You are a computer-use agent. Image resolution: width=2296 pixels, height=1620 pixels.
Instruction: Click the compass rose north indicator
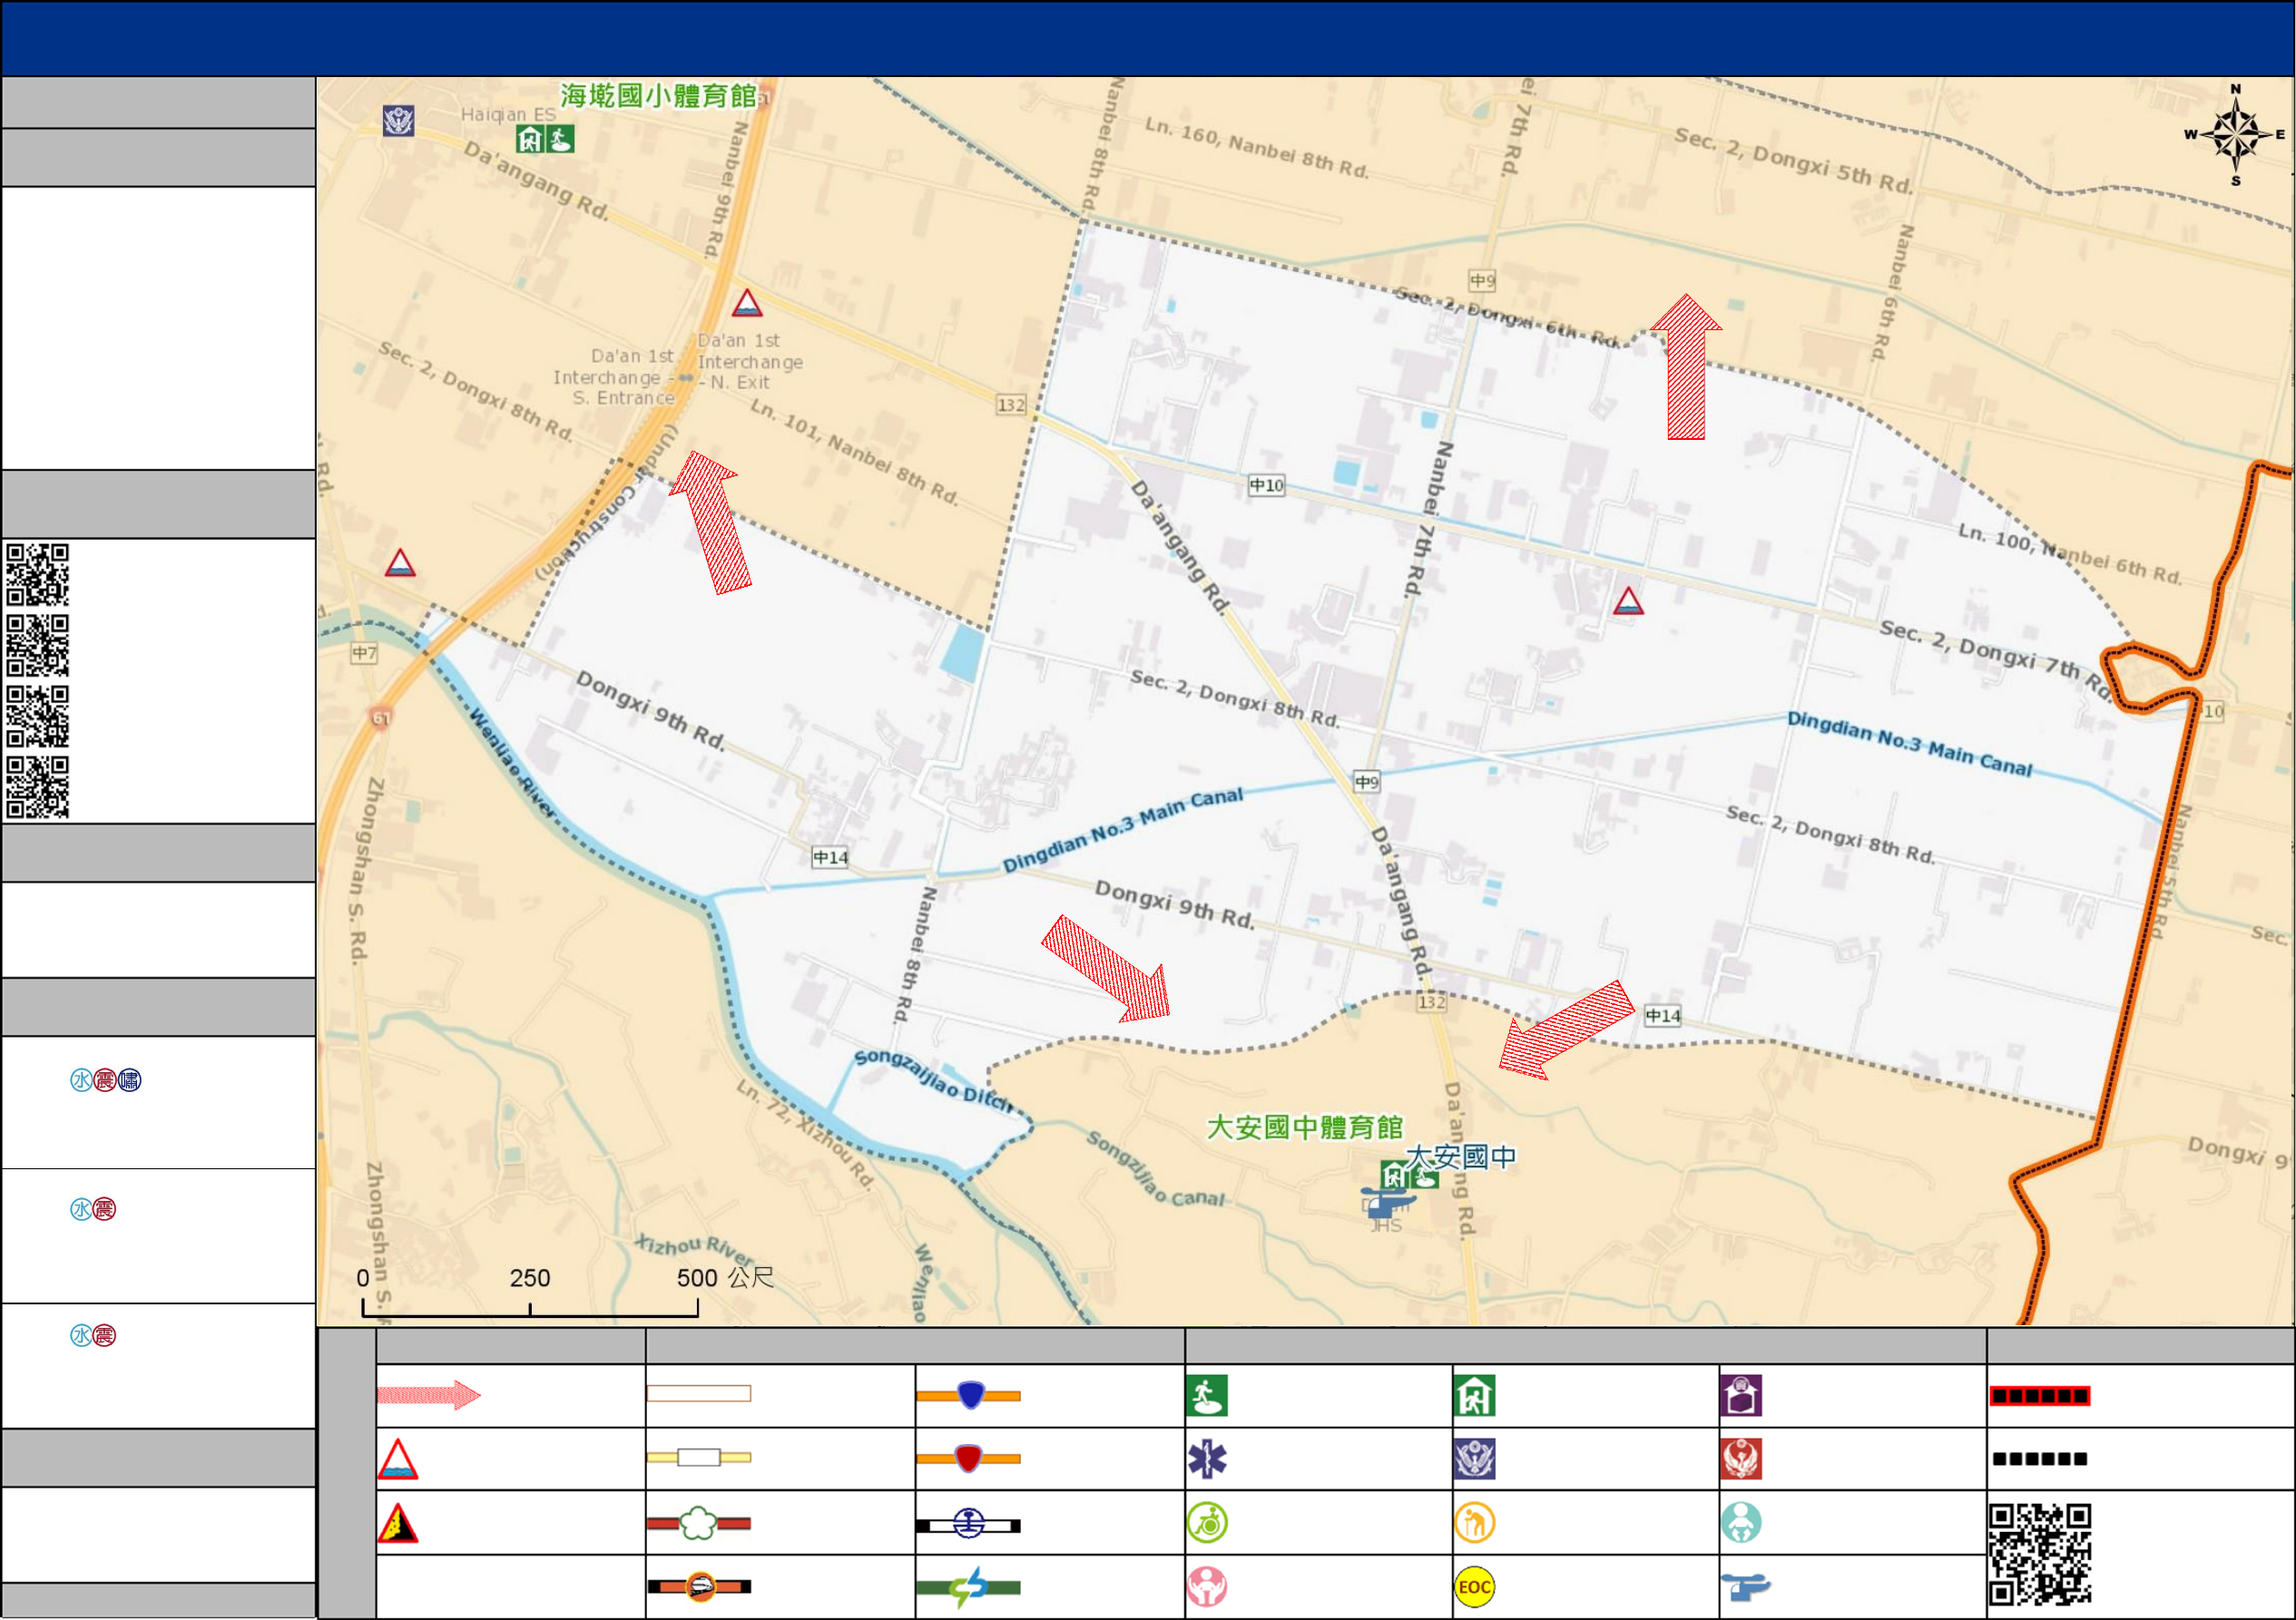tap(2236, 135)
